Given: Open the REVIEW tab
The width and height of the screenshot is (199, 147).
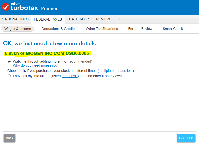Looking at the screenshot, I should tap(103, 19).
